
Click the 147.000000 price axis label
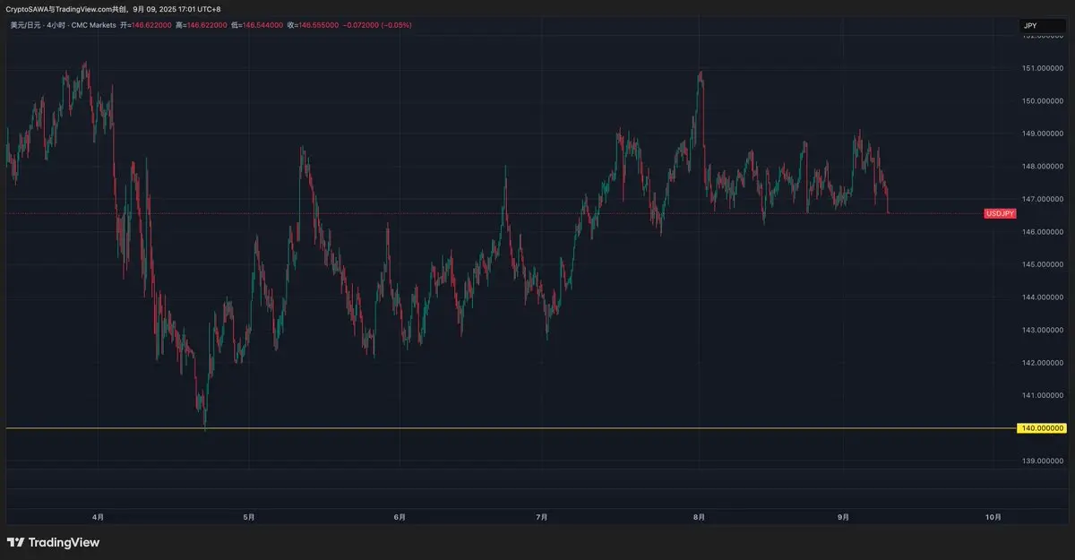pyautogui.click(x=1043, y=199)
